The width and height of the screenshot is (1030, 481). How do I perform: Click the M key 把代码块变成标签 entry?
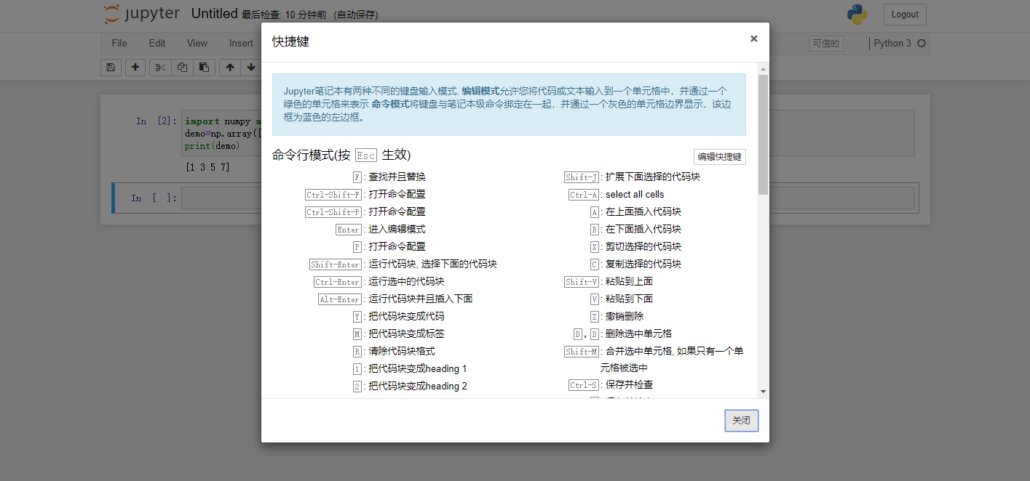coord(398,334)
